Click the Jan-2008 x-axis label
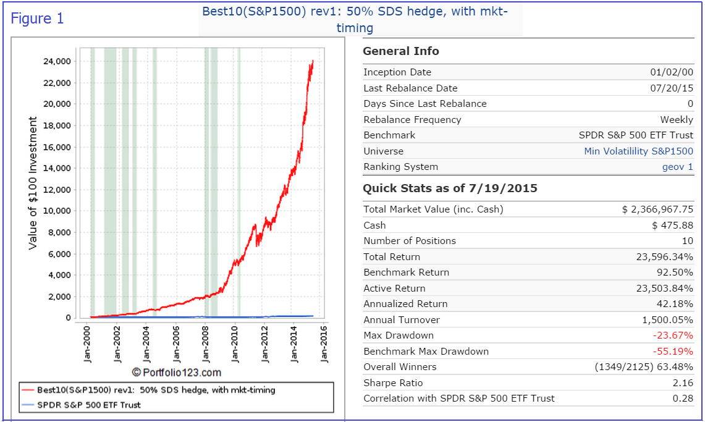 (206, 344)
